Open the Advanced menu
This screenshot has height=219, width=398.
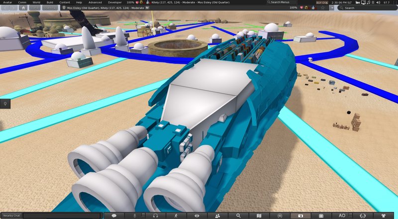95,2
